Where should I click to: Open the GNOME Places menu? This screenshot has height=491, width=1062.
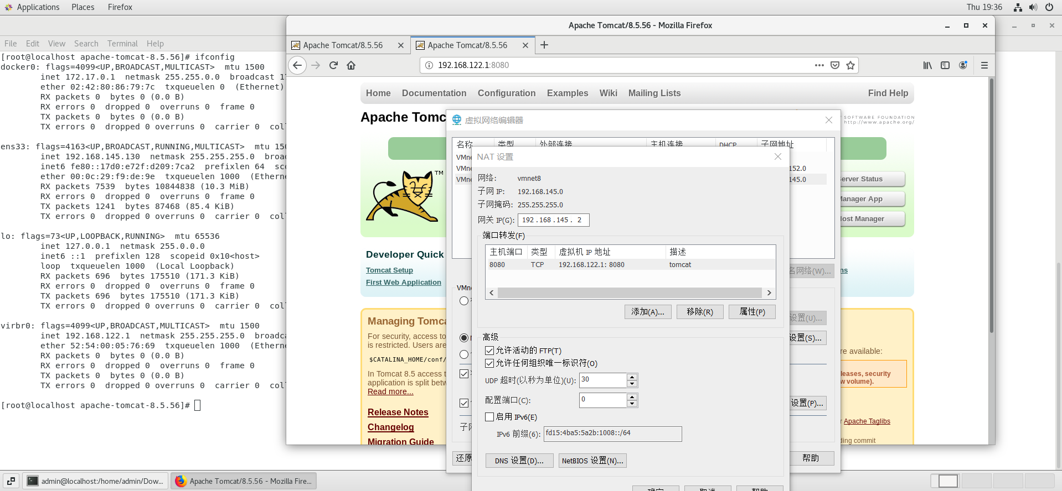pyautogui.click(x=83, y=7)
